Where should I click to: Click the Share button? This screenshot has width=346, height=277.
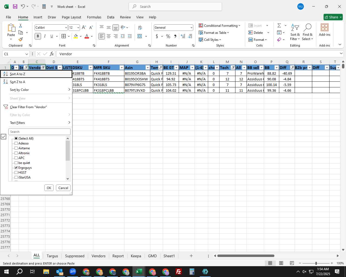pyautogui.click(x=333, y=17)
